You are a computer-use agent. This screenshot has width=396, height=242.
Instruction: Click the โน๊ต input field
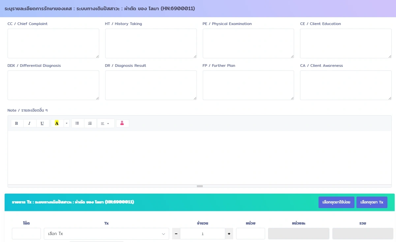coord(26,234)
